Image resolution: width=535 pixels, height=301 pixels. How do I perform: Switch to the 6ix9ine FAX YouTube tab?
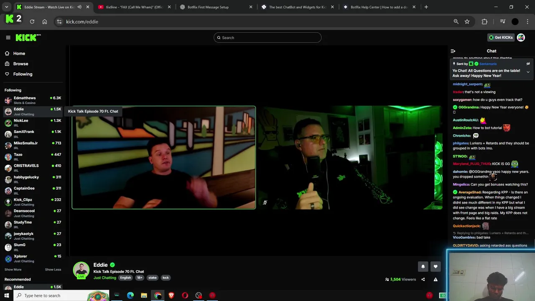tap(134, 7)
